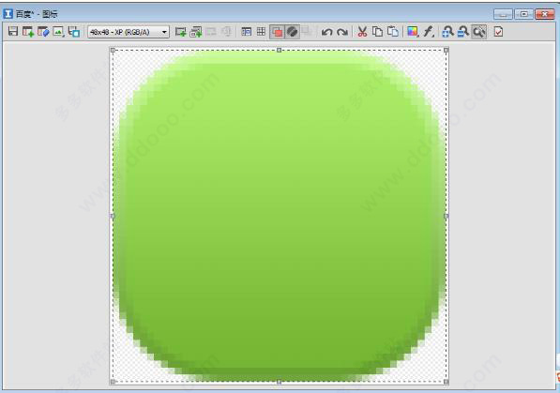
Task: Redo the last undone action
Action: pos(342,32)
